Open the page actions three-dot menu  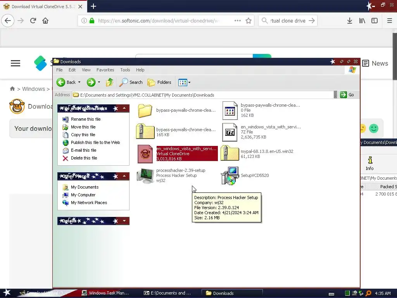(x=238, y=21)
